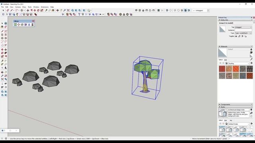Collapse the Entity Info panel
Viewport: 255px width, 143px height.
pyautogui.click(x=235, y=20)
